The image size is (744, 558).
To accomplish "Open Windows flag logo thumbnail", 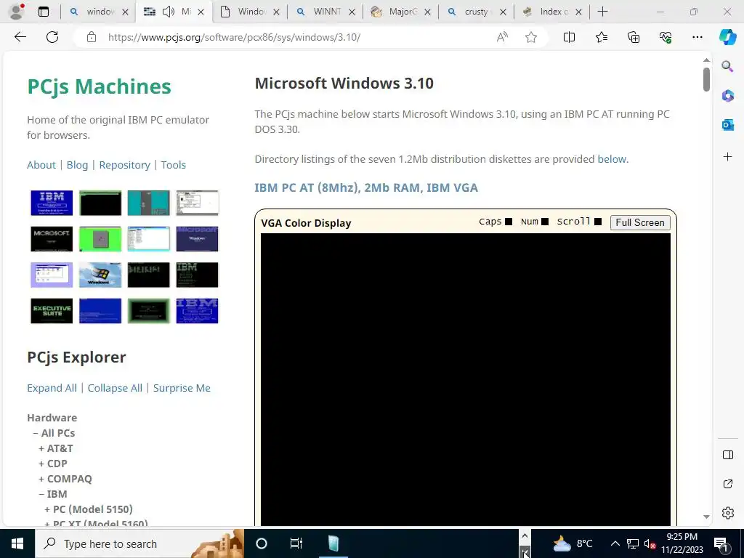I will click(x=100, y=275).
